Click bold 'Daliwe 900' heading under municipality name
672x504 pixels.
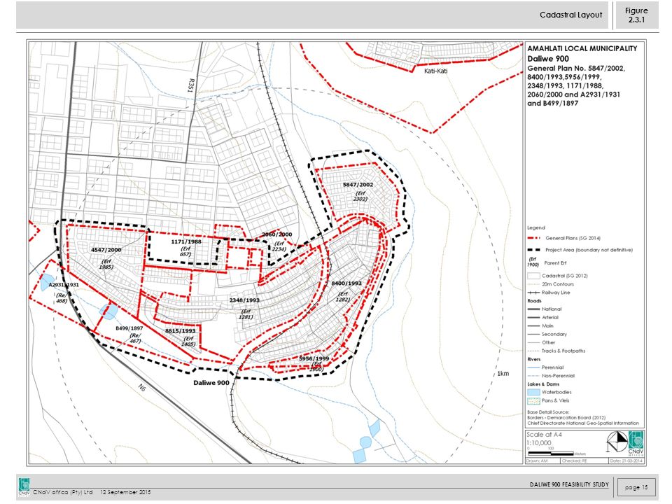[x=548, y=59]
